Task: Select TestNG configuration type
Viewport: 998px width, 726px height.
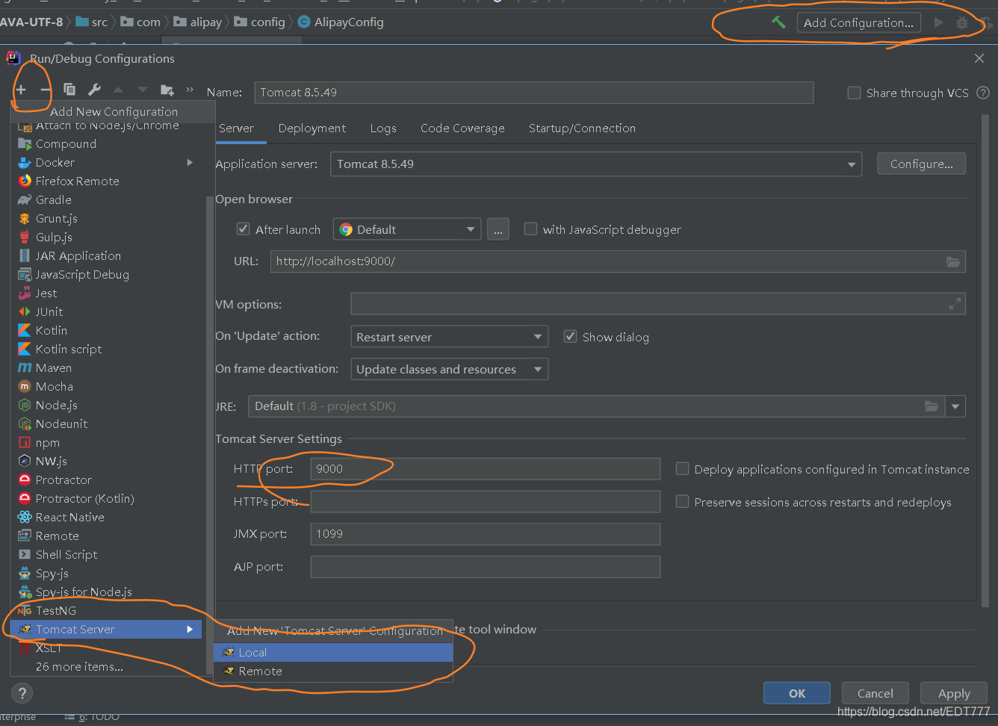Action: click(x=105, y=610)
